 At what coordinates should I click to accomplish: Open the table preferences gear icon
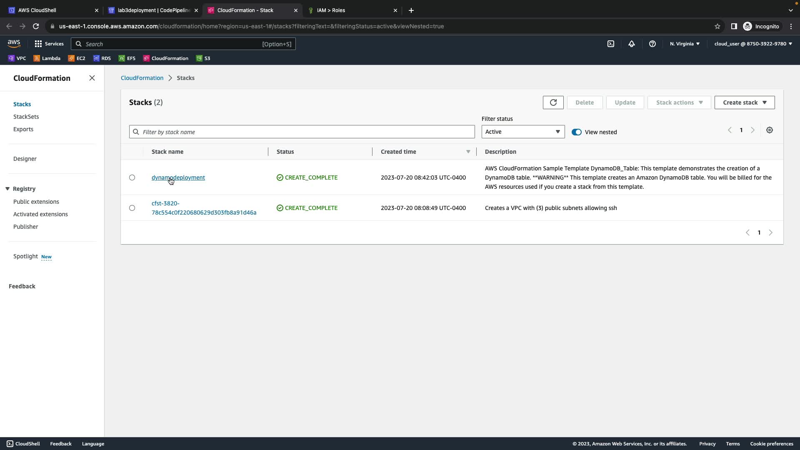[x=769, y=130]
